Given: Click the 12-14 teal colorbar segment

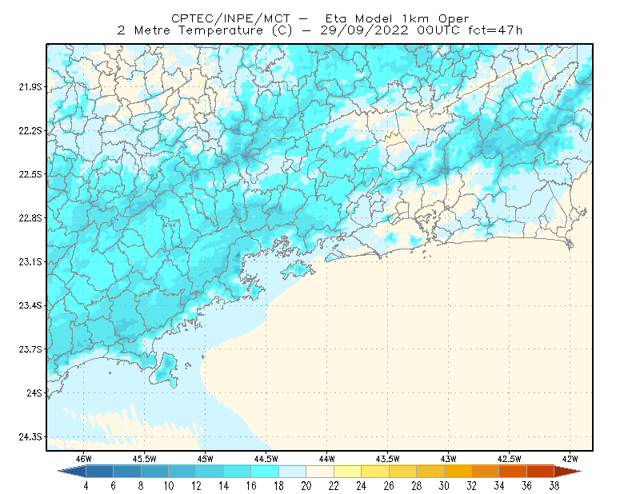Looking at the screenshot, I should pyautogui.click(x=210, y=471).
